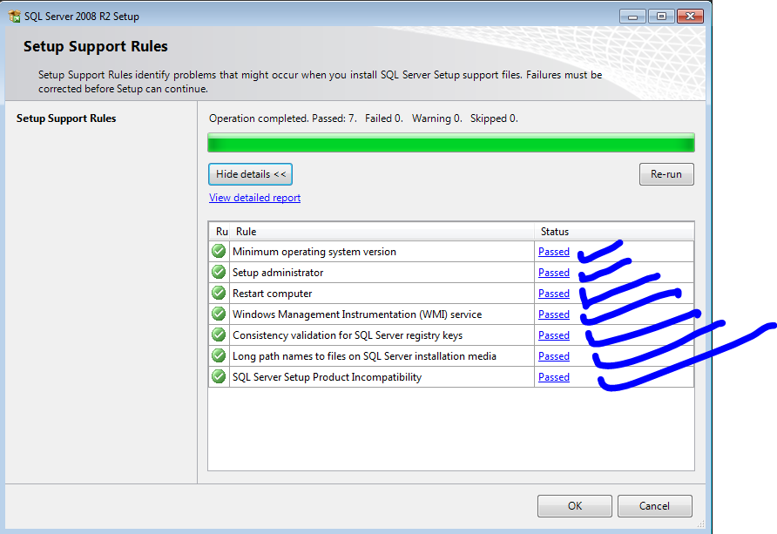This screenshot has width=777, height=534.
Task: Click green check icon for Minimum operating system version
Action: tap(219, 251)
